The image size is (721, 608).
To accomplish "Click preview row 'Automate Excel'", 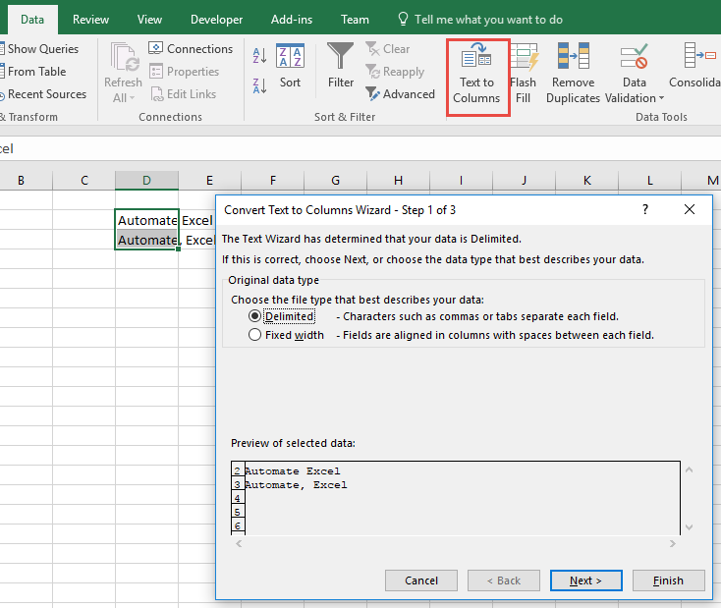I will (x=293, y=470).
